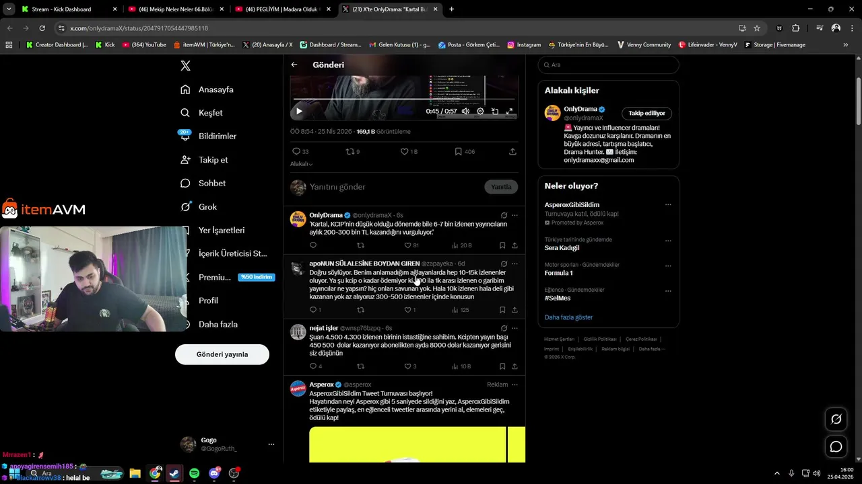Viewport: 862px width, 484px height.
Task: Open Kick bookmark in bookmarks bar
Action: pos(105,45)
